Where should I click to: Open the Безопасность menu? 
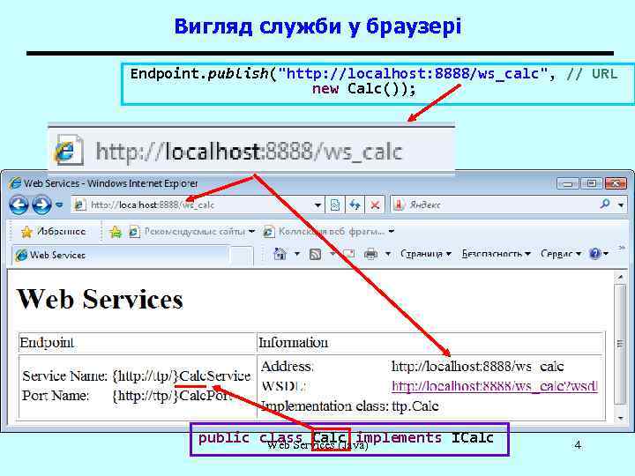click(496, 254)
